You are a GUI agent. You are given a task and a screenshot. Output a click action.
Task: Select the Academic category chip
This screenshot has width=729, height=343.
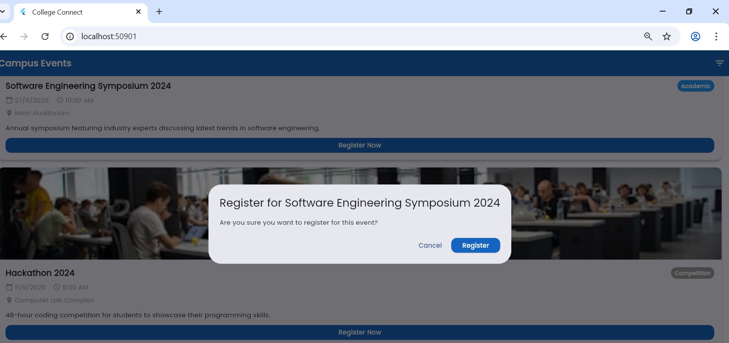[695, 86]
